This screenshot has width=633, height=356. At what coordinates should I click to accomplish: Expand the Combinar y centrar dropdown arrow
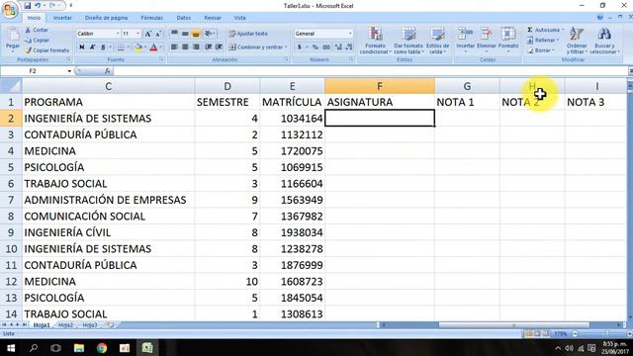pyautogui.click(x=286, y=47)
